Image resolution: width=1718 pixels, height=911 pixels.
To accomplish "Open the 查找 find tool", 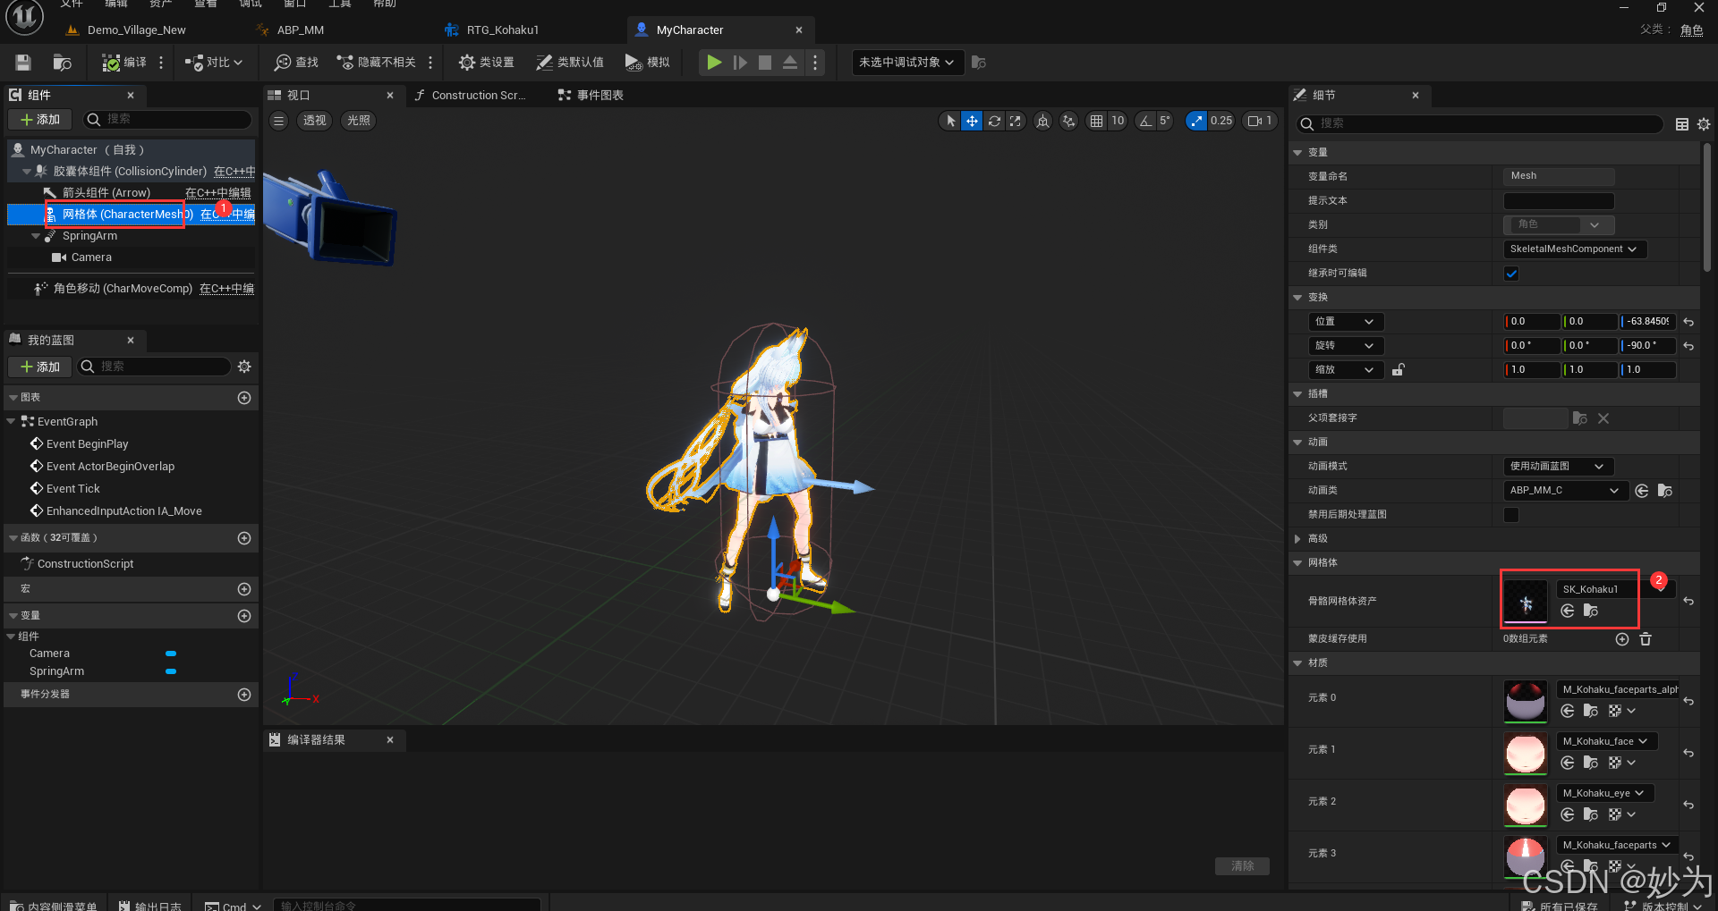I will 296,63.
